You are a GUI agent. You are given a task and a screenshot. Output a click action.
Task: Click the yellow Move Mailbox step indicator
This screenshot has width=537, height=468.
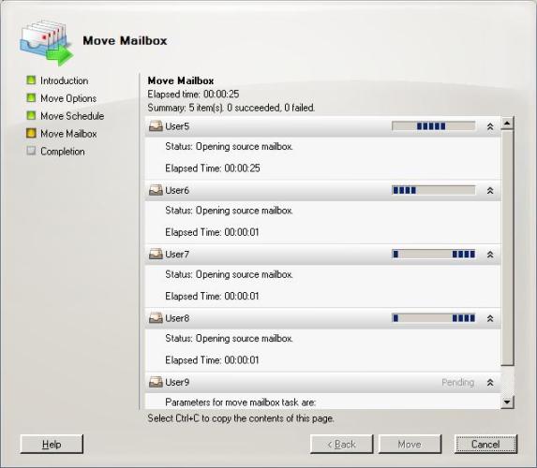(x=31, y=133)
